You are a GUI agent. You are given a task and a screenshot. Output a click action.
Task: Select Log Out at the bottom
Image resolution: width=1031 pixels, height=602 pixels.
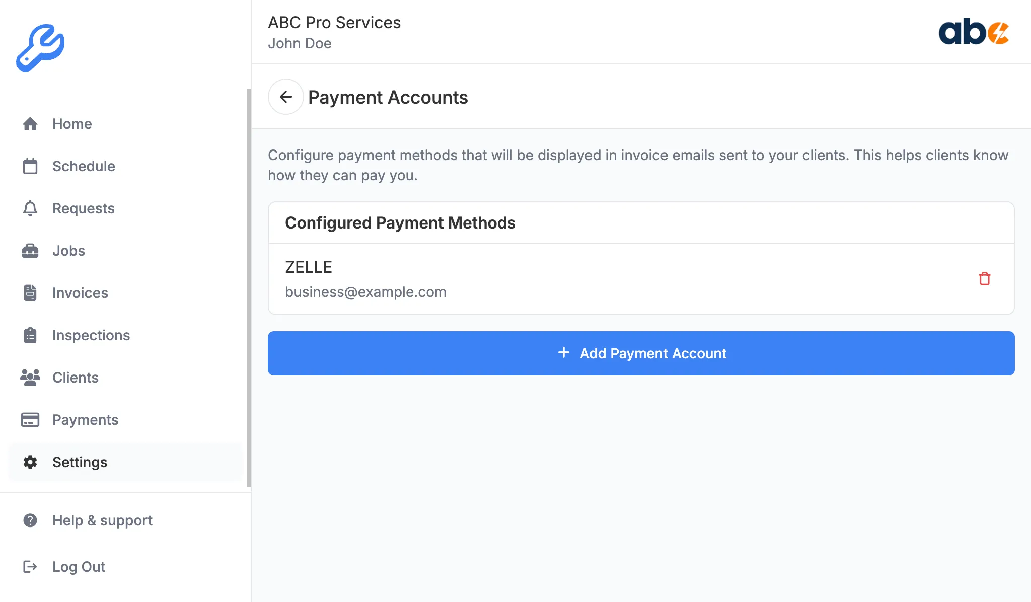tap(79, 567)
